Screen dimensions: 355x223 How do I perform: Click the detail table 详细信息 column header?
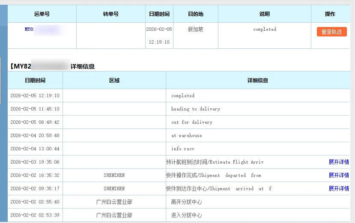(258, 80)
